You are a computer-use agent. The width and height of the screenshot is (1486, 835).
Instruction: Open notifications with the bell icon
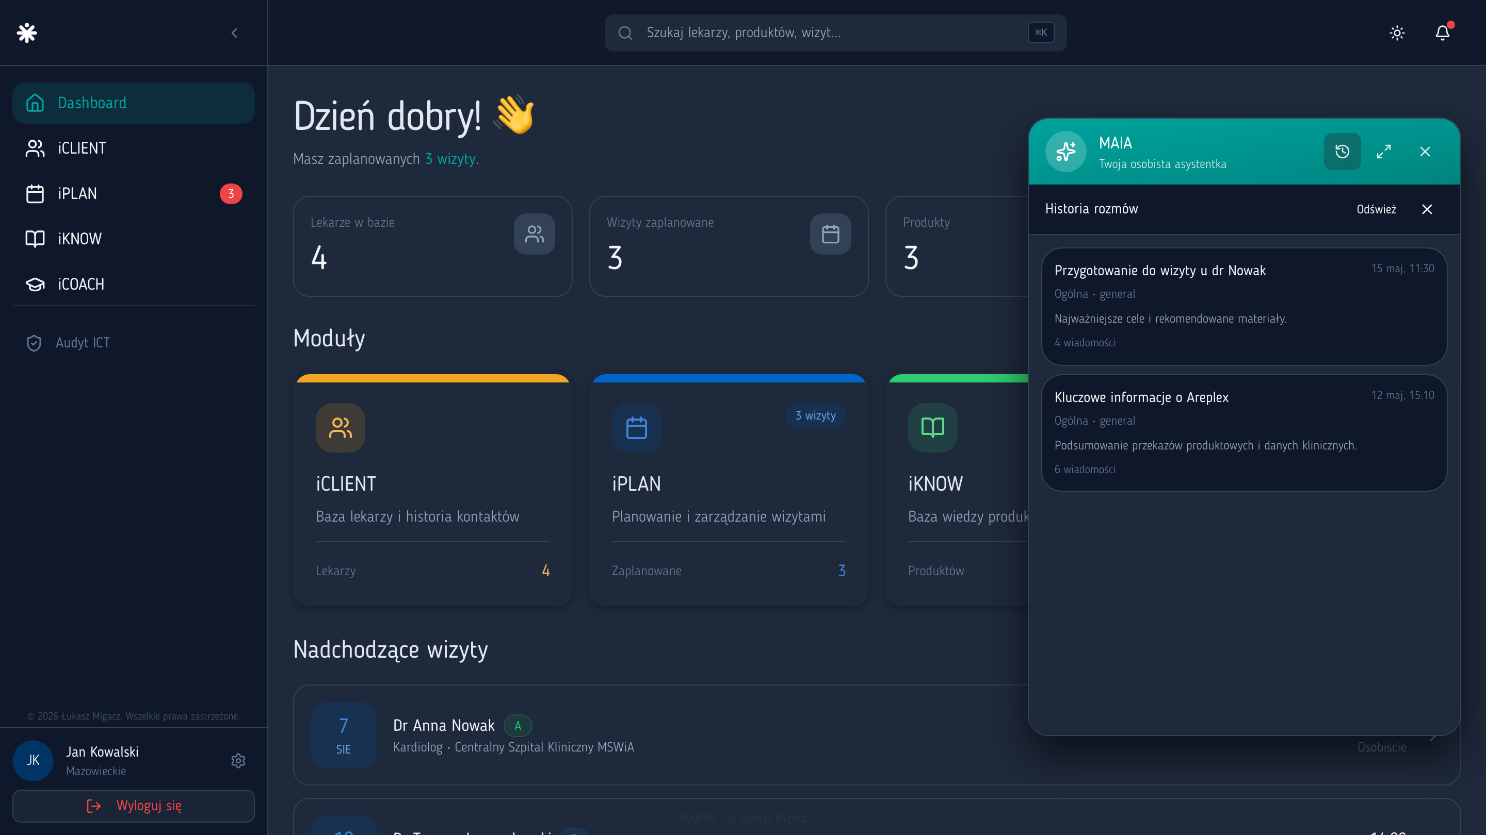[x=1442, y=33]
